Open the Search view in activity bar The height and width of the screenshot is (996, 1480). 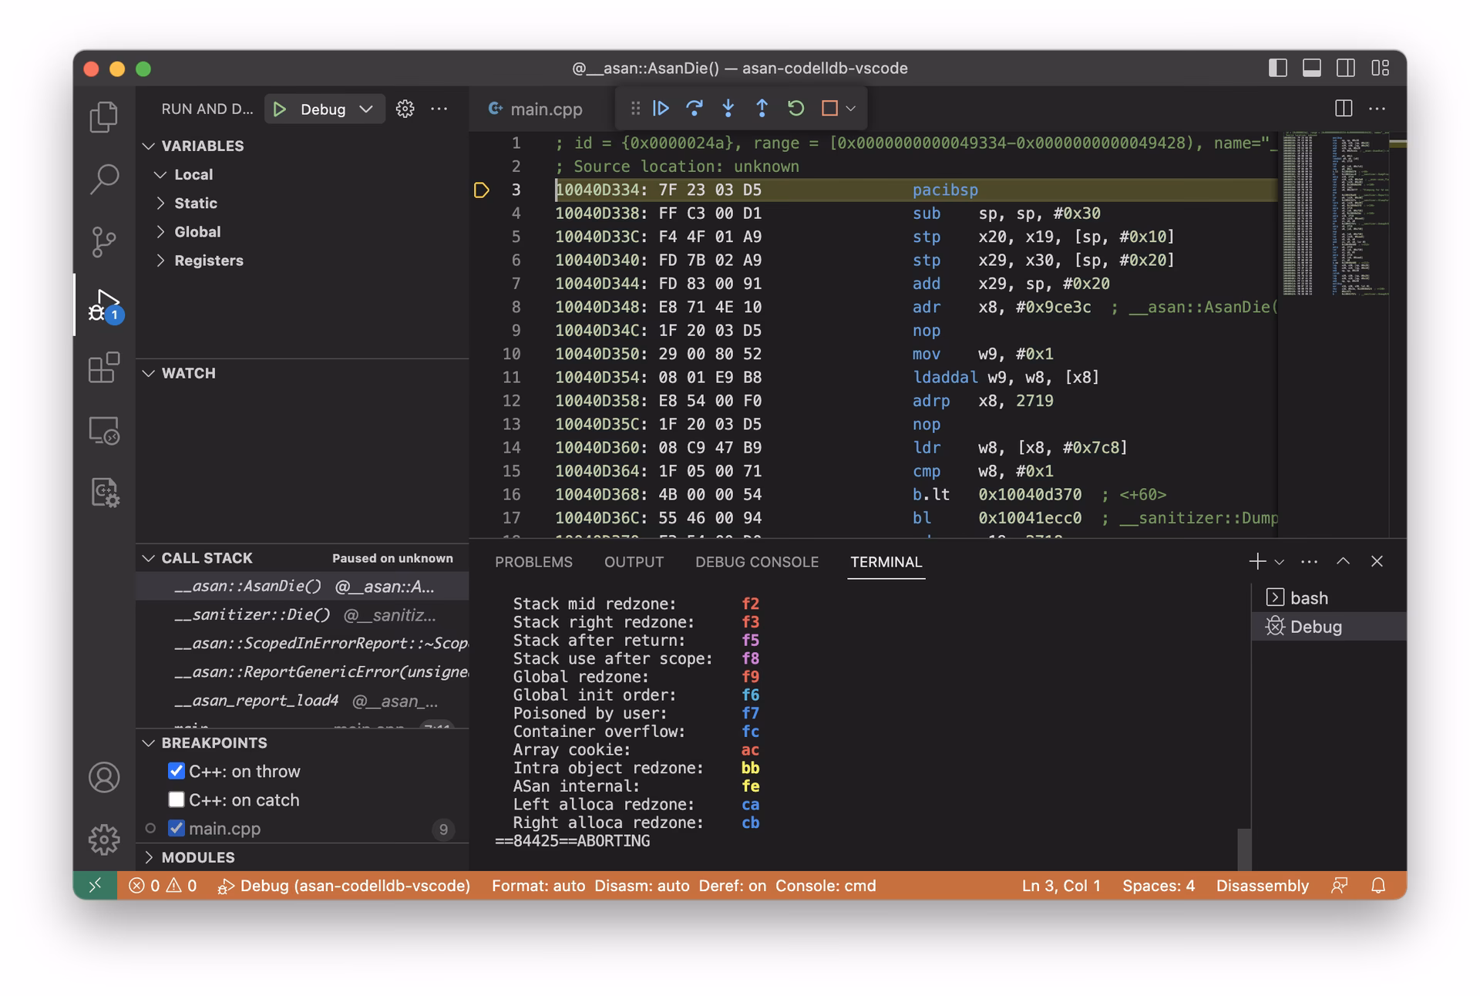104,179
